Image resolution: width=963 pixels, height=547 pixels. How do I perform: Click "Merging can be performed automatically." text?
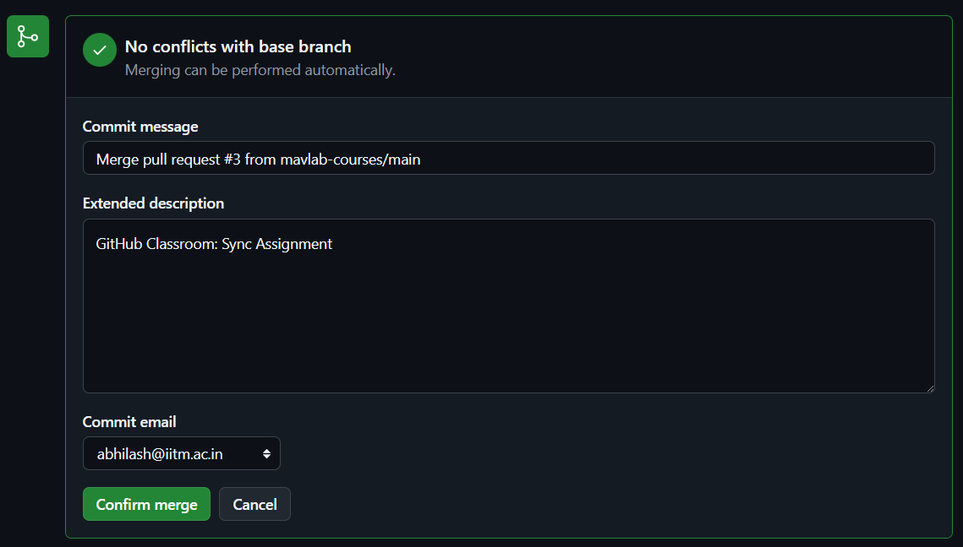tap(260, 70)
